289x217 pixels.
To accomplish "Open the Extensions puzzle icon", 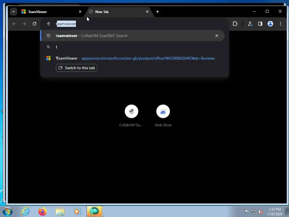I will pos(235,24).
